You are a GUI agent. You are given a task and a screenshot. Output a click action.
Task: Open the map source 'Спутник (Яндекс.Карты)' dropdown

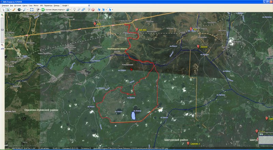click(x=54, y=10)
